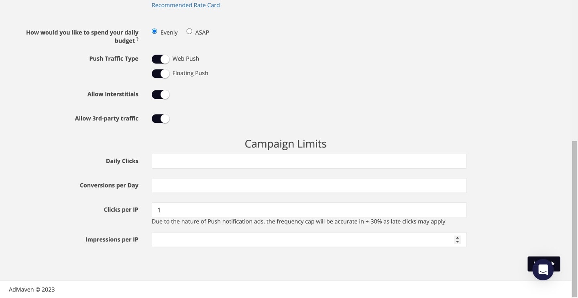Turn off Floating Push traffic
This screenshot has width=578, height=298.
click(x=161, y=73)
